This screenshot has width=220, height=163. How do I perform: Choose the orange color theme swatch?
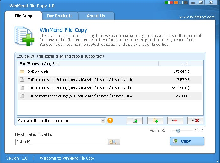pyautogui.click(x=176, y=3)
